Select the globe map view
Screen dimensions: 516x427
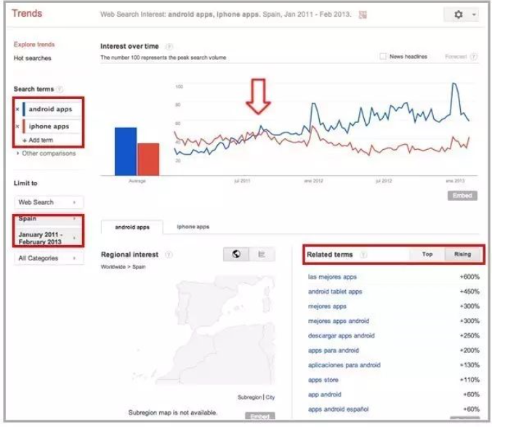(236, 255)
